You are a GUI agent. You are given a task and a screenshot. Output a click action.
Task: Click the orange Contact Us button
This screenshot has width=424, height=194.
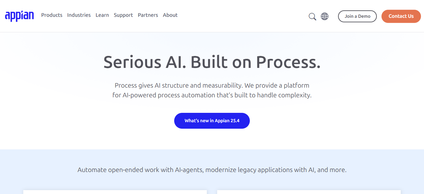coord(401,16)
